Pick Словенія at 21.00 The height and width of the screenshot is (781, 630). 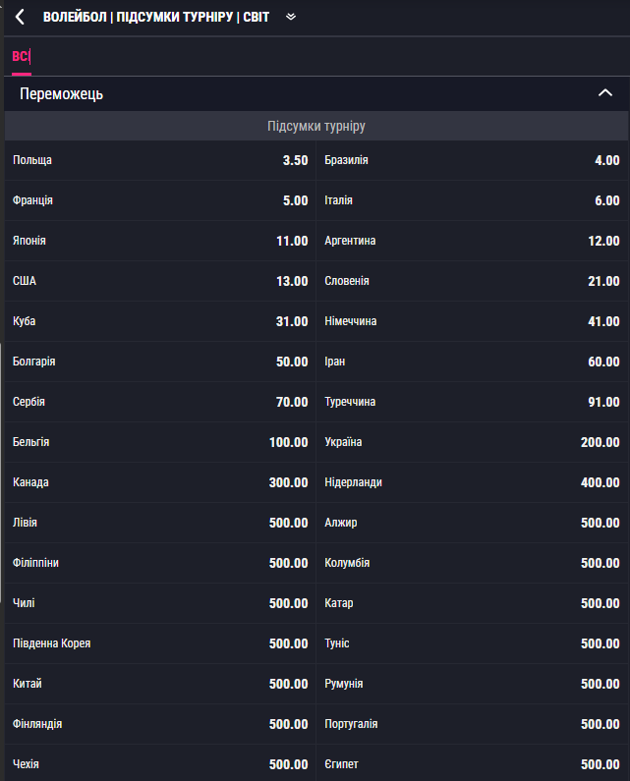(x=472, y=281)
